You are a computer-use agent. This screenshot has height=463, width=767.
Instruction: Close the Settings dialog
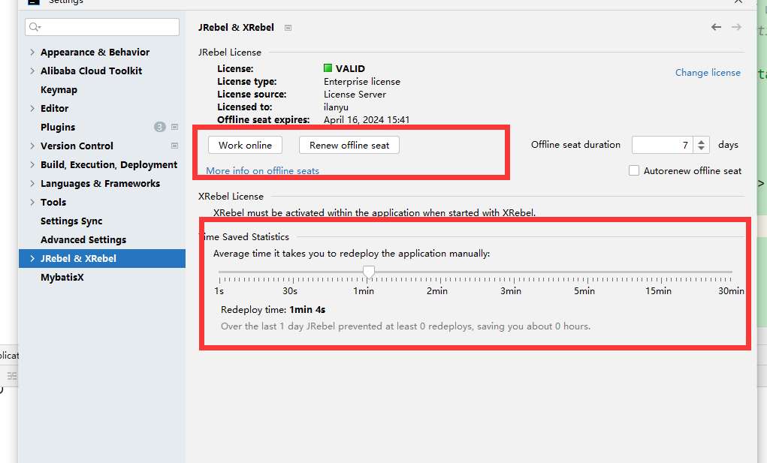pos(738,2)
